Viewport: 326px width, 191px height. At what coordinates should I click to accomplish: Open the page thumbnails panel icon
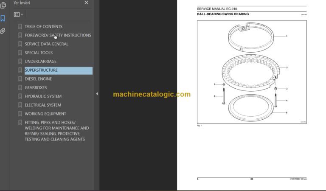pyautogui.click(x=3, y=6)
